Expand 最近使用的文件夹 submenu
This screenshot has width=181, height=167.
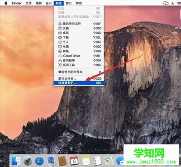tap(79, 72)
